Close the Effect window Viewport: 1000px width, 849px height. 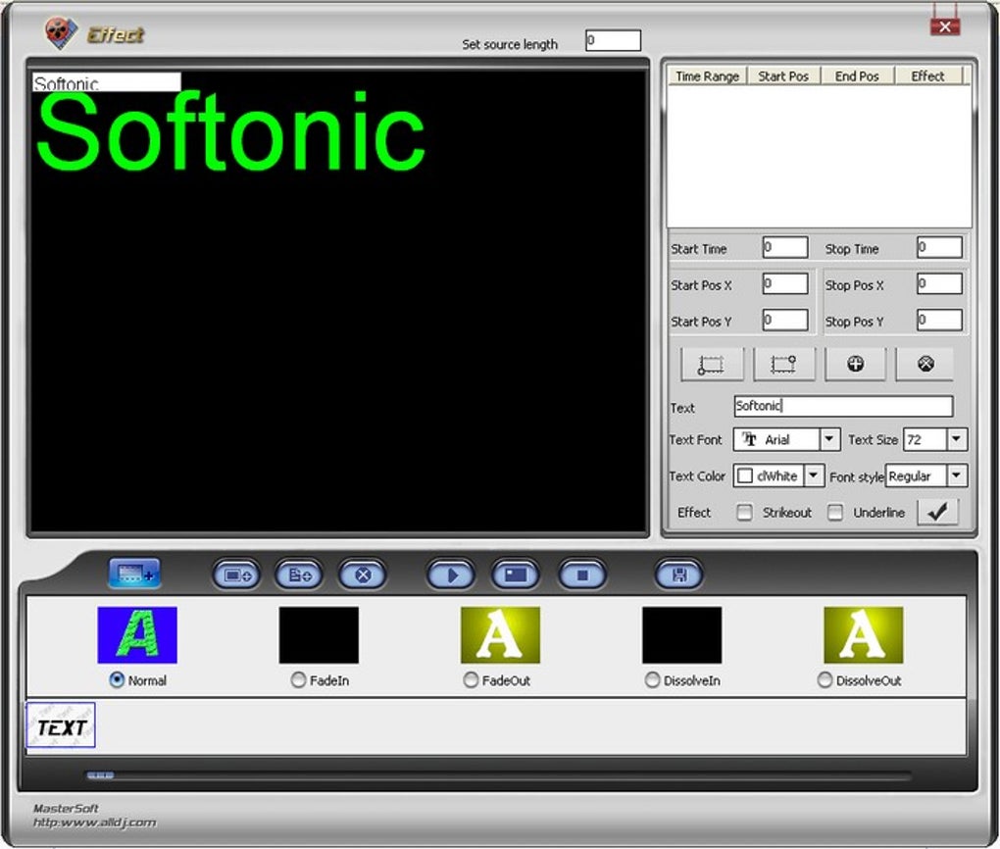[945, 26]
